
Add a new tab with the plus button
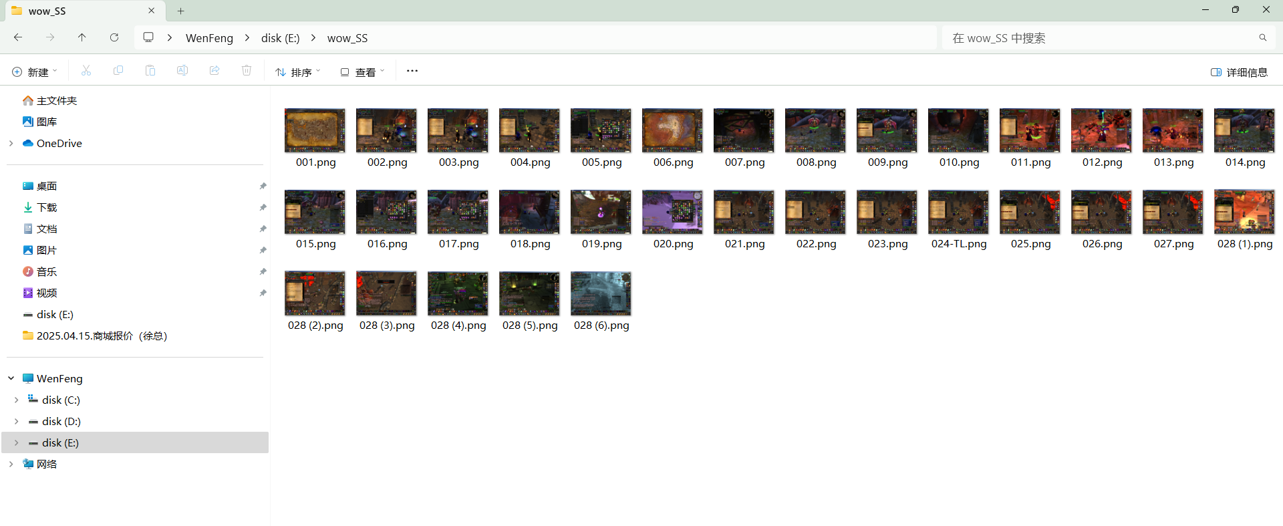pos(180,11)
